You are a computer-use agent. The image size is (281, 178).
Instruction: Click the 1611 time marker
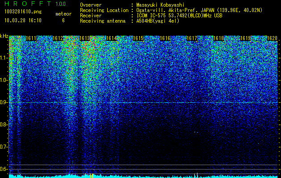31,38
